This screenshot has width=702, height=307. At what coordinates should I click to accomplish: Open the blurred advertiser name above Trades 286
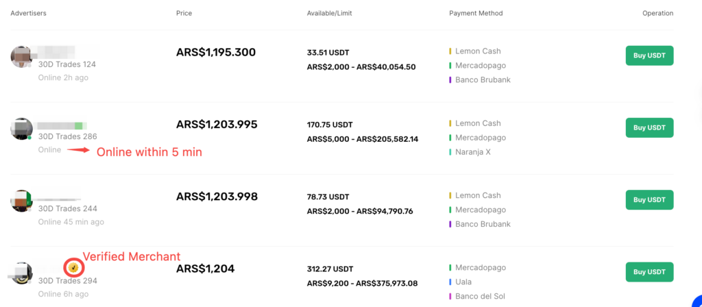tap(60, 125)
